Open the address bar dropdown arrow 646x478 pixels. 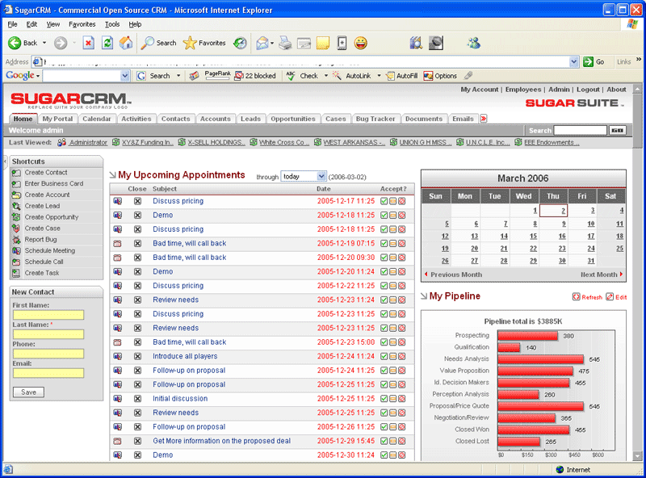574,62
